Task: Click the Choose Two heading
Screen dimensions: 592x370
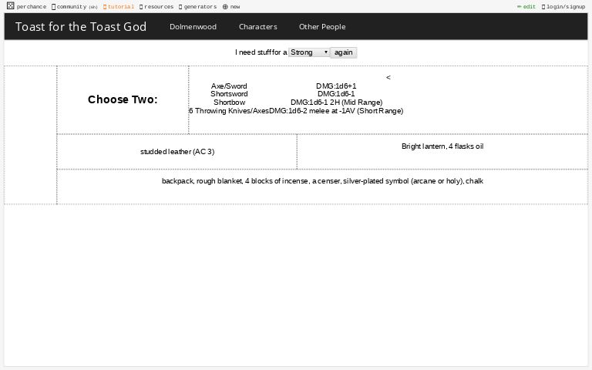Action: (x=123, y=99)
